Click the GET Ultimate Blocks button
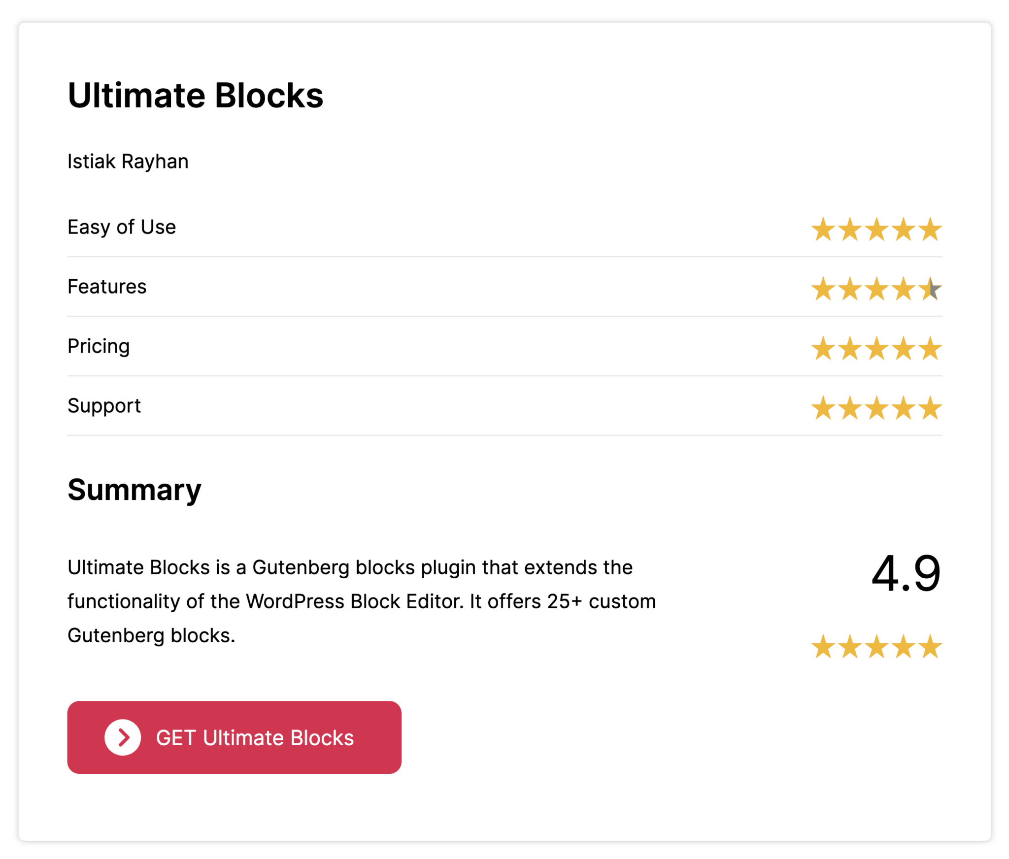 [235, 737]
